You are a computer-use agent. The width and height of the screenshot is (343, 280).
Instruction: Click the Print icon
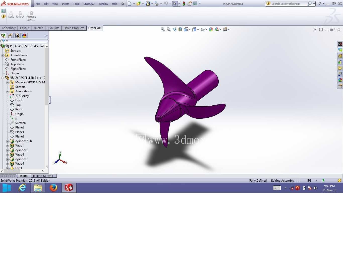click(156, 4)
